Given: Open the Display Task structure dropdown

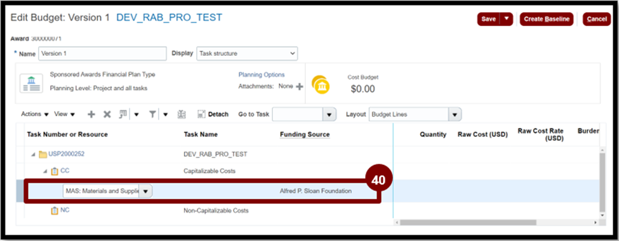Looking at the screenshot, I should pyautogui.click(x=247, y=53).
